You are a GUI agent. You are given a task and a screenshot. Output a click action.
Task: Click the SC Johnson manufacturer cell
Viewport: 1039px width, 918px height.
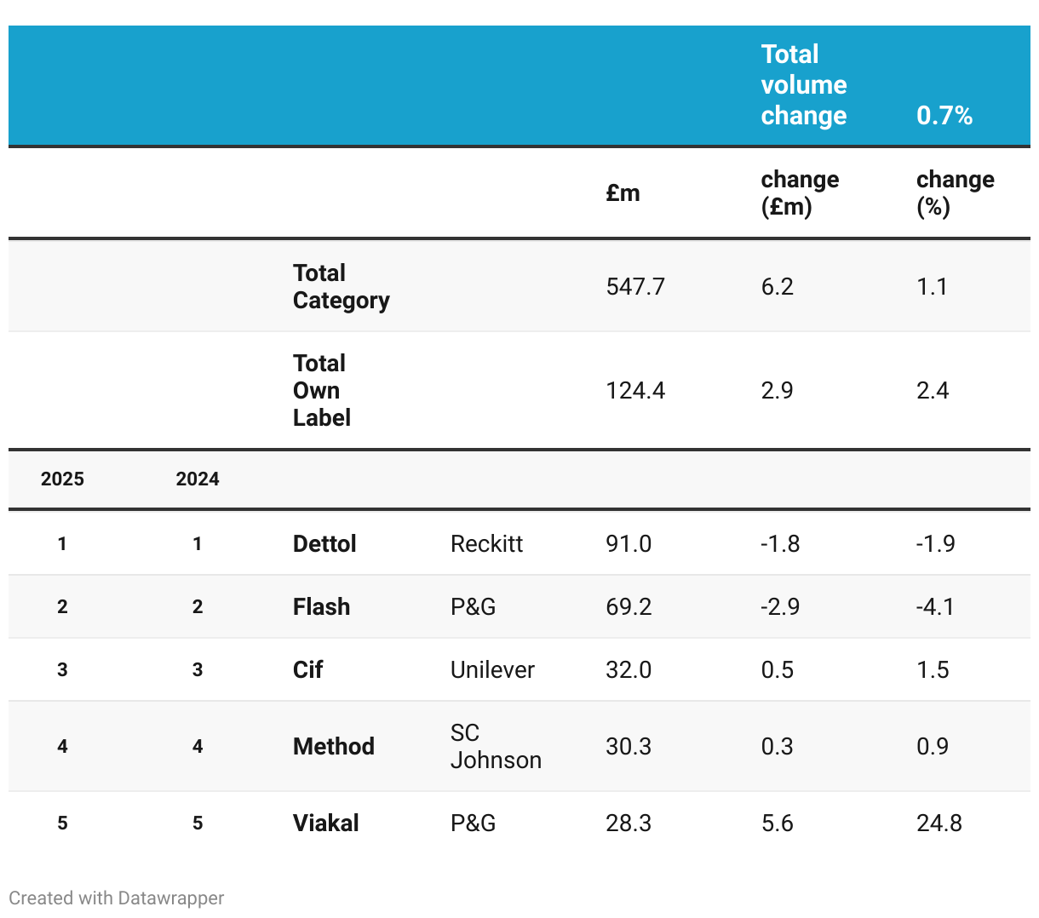(496, 746)
